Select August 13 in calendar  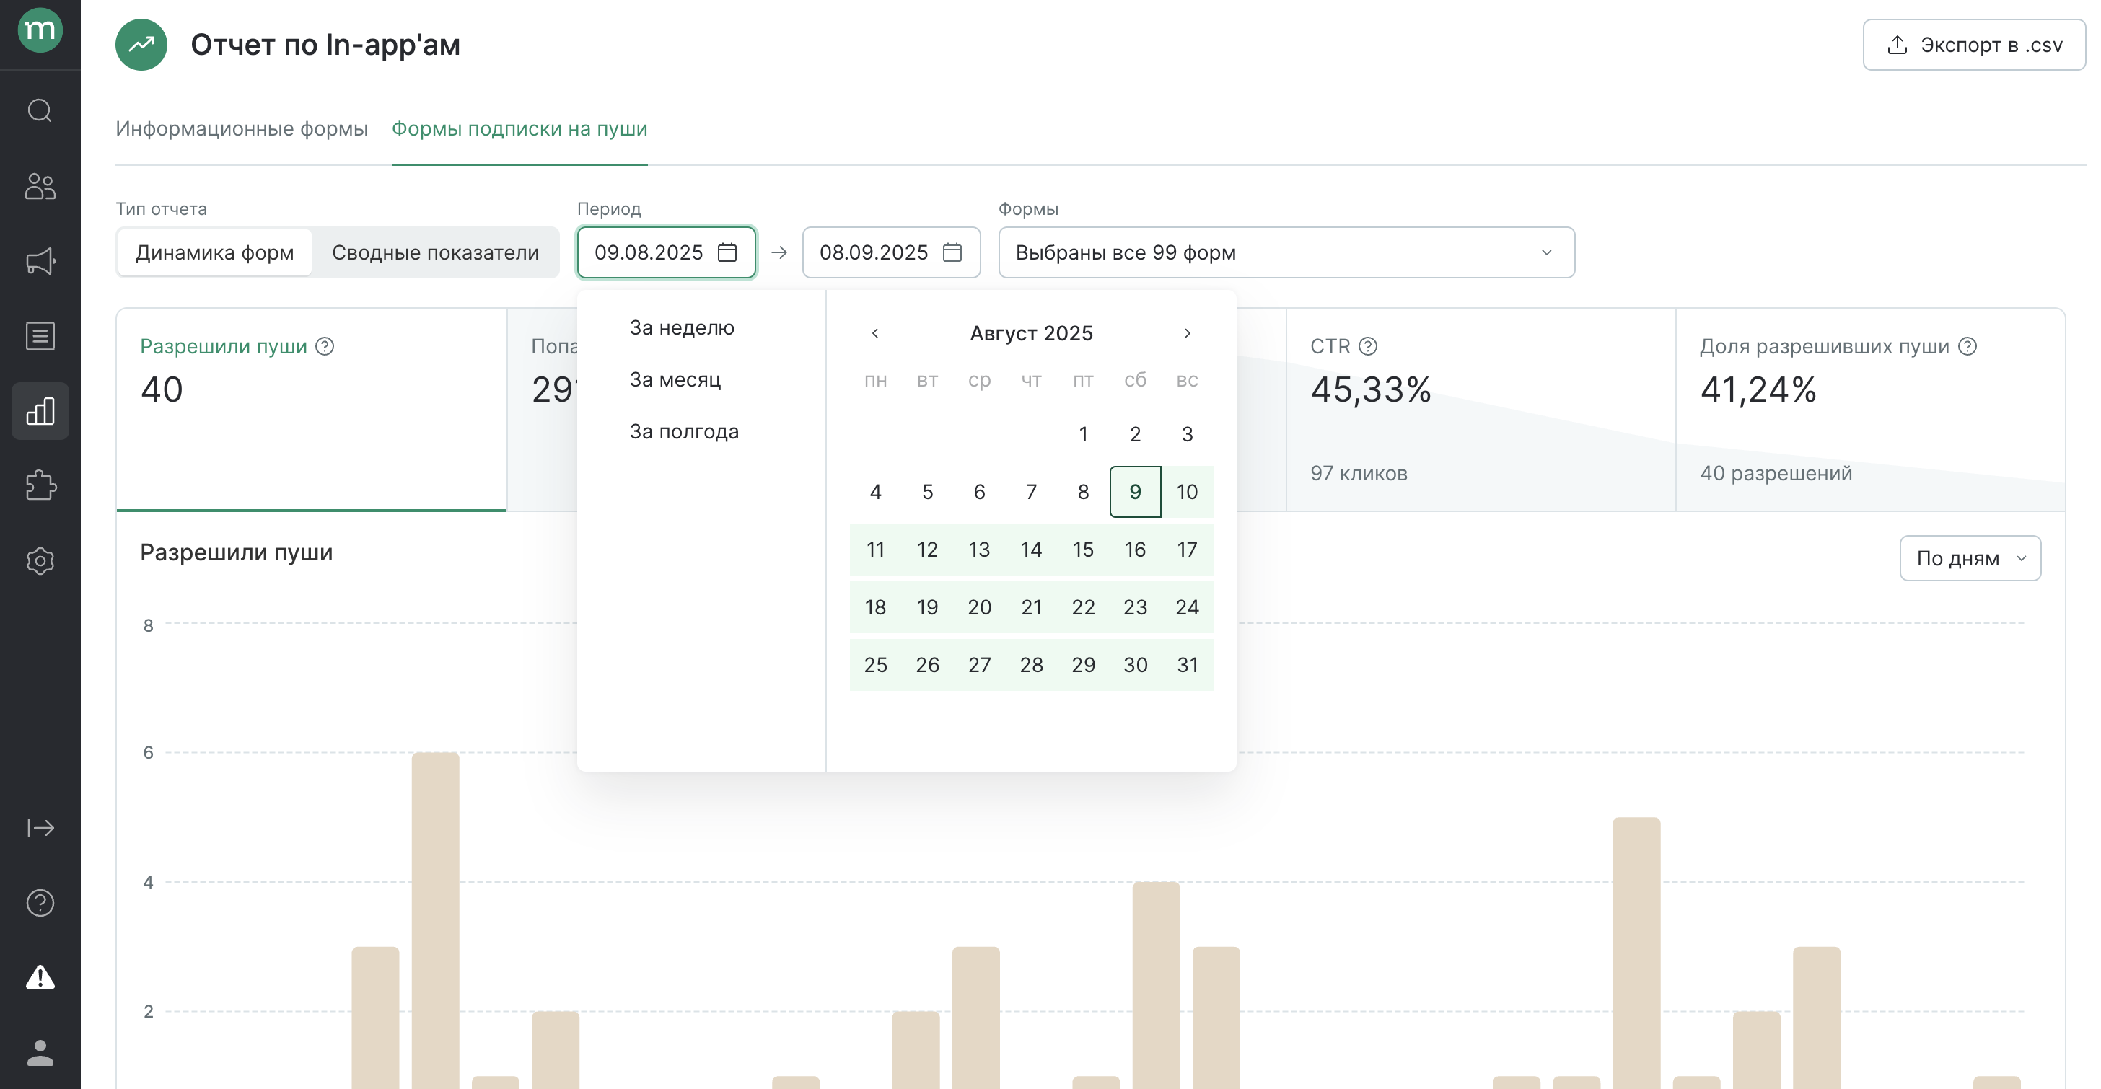tap(980, 550)
